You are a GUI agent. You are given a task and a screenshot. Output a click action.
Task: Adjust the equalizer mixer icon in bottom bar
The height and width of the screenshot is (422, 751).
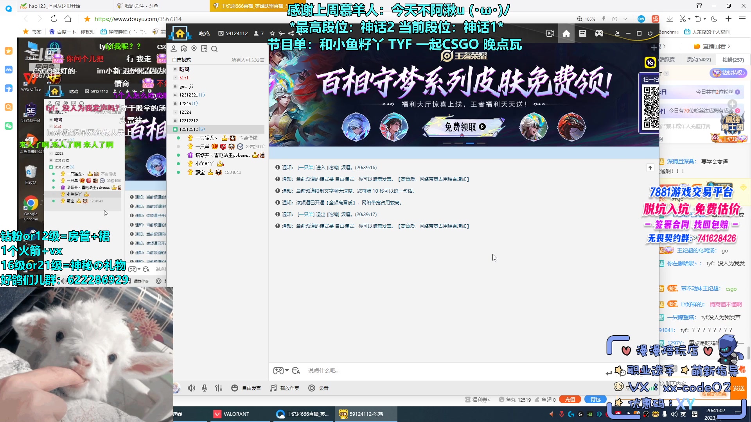pos(219,388)
